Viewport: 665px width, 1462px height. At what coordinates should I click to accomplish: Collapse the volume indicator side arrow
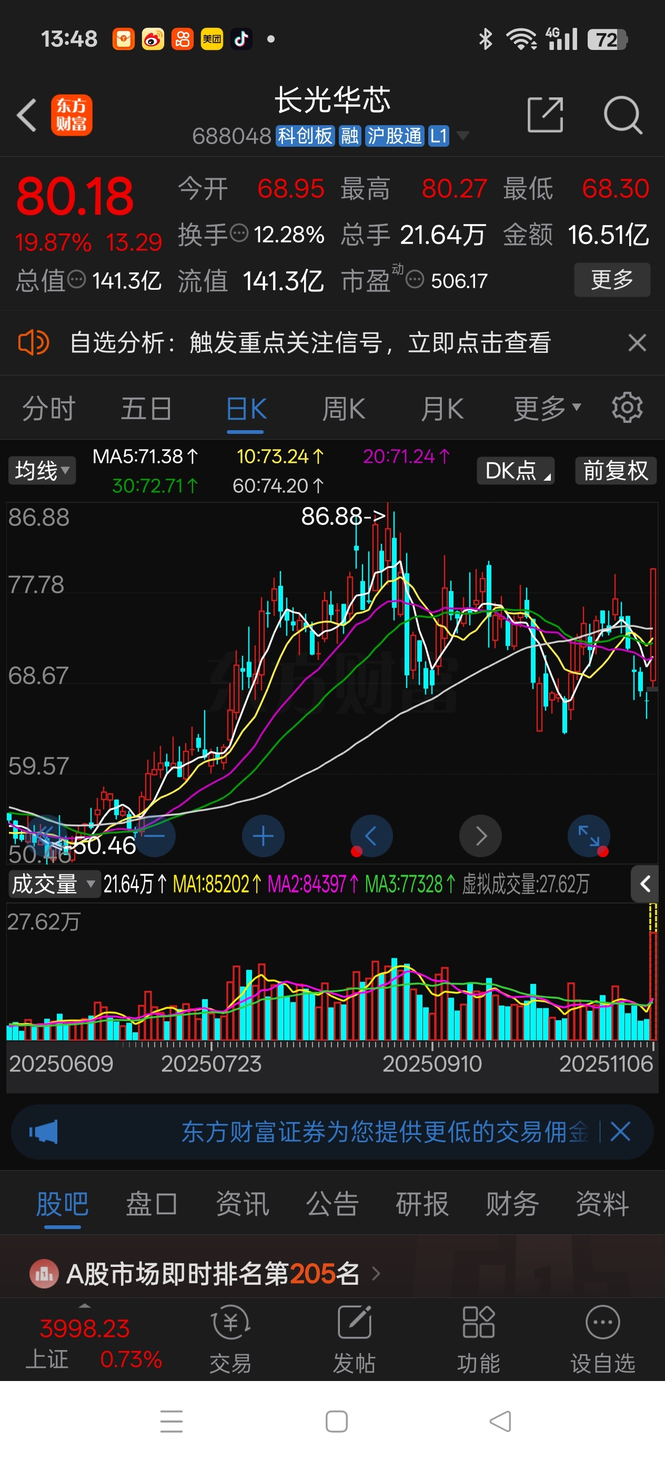tap(644, 884)
